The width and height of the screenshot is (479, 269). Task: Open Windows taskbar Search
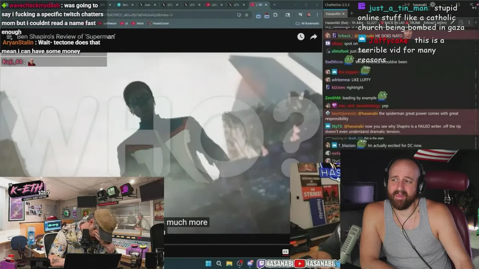[219, 263]
